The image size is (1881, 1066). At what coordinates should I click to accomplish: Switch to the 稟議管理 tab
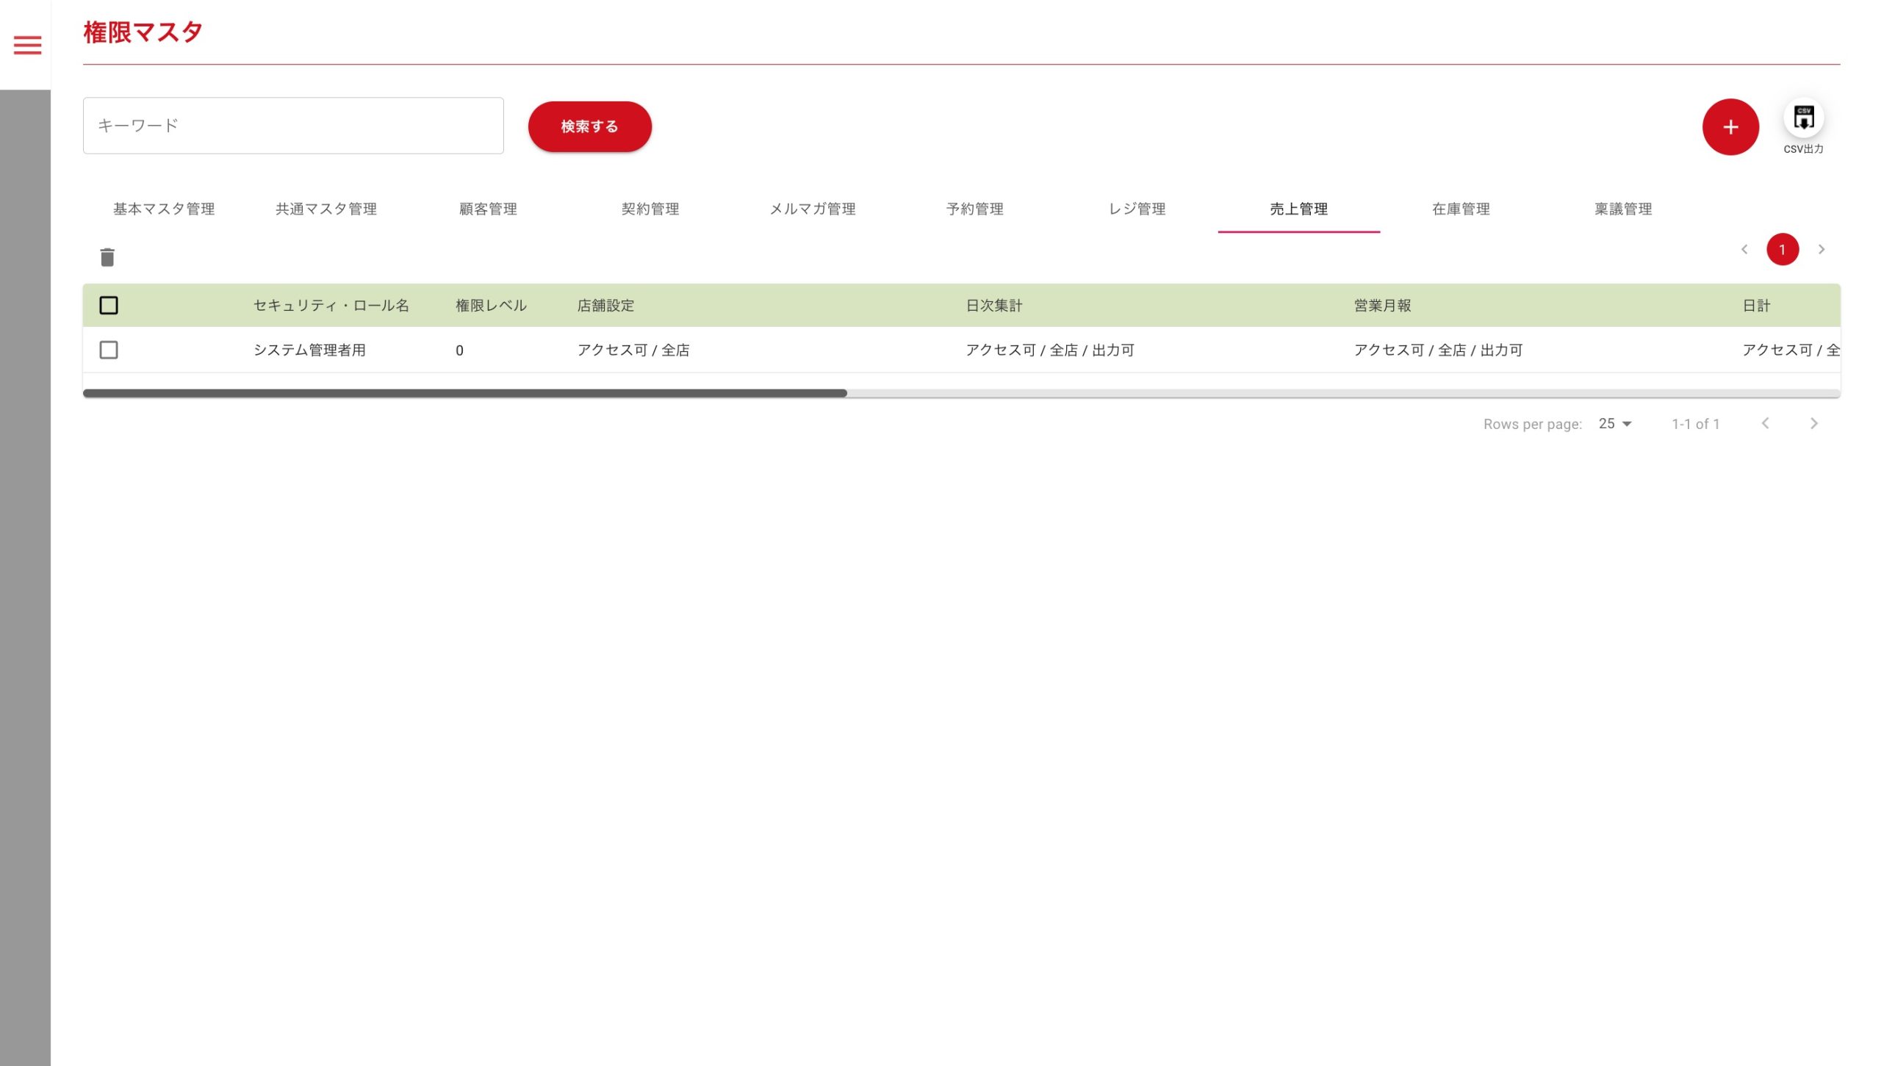click(1622, 209)
